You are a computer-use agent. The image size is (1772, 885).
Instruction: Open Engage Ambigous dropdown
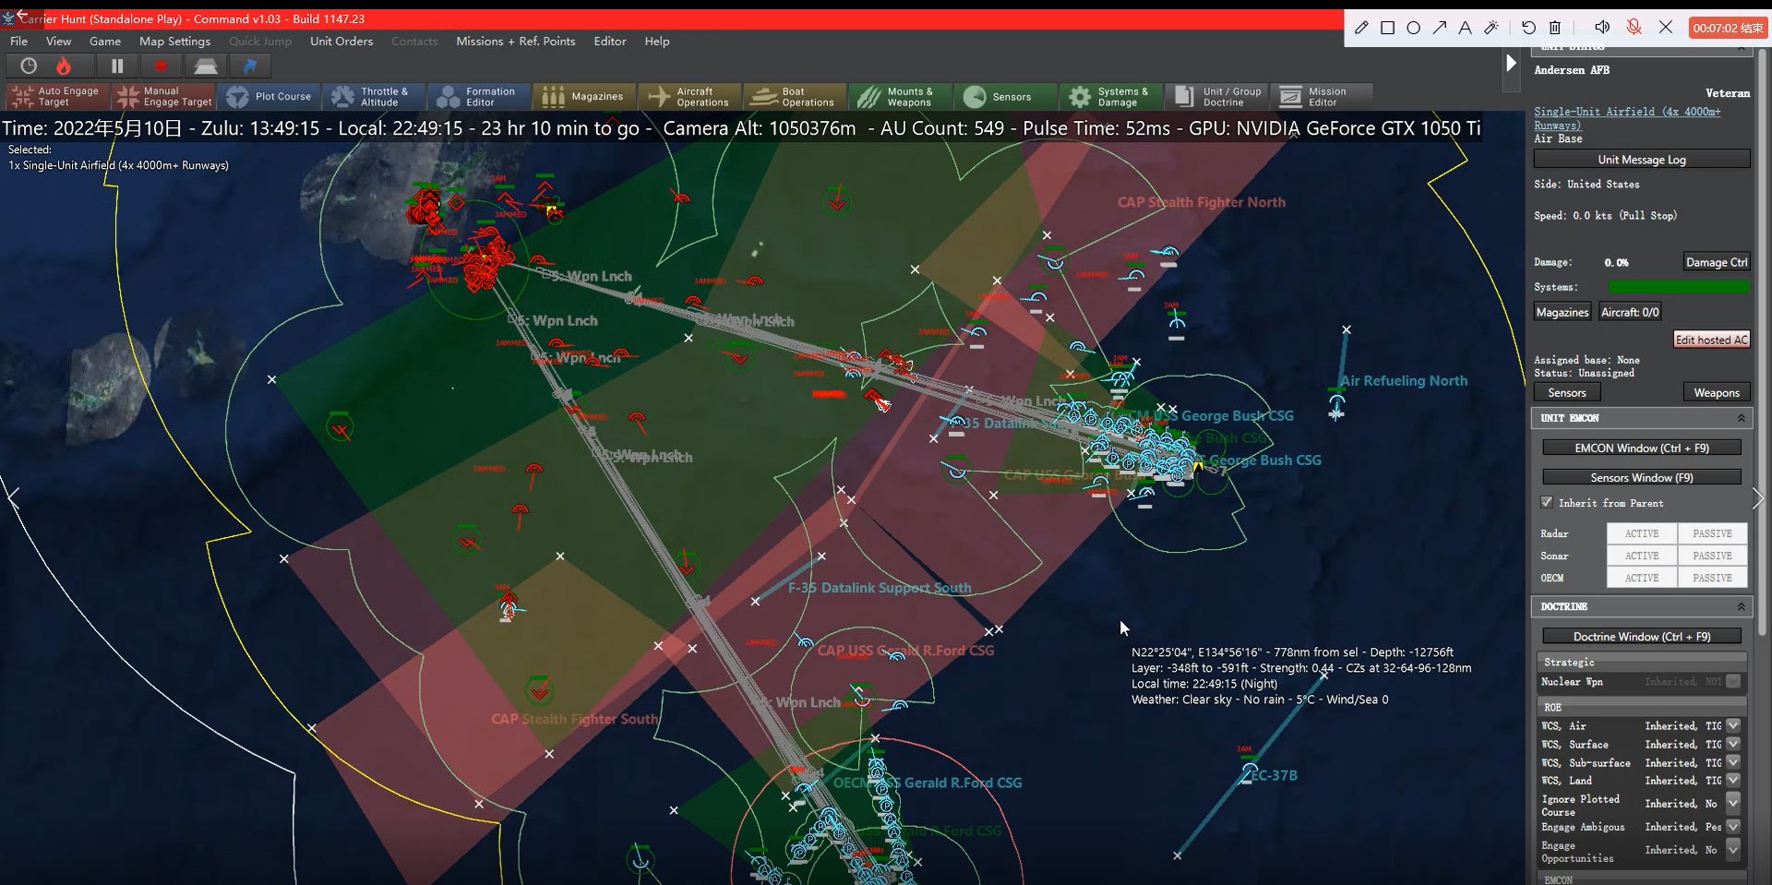(1733, 827)
